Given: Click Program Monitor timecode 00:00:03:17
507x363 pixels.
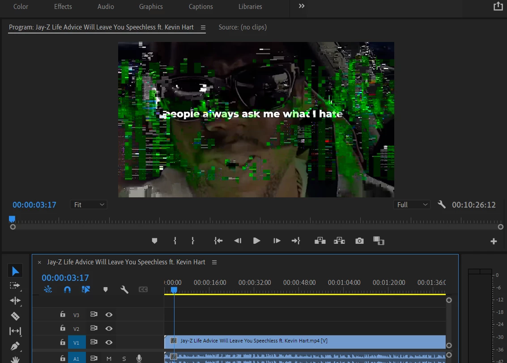Looking at the screenshot, I should (x=34, y=204).
